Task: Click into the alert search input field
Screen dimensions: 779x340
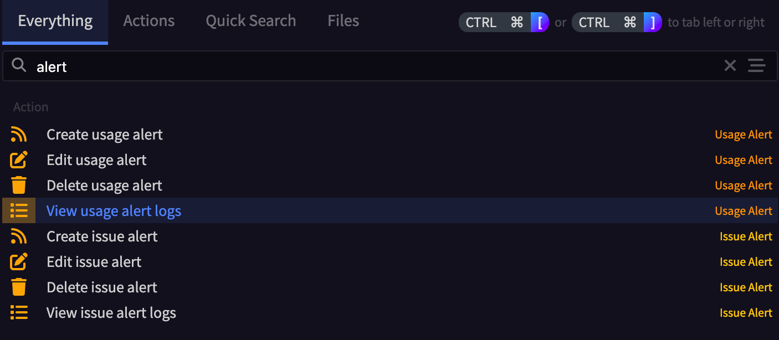Action: pos(377,66)
